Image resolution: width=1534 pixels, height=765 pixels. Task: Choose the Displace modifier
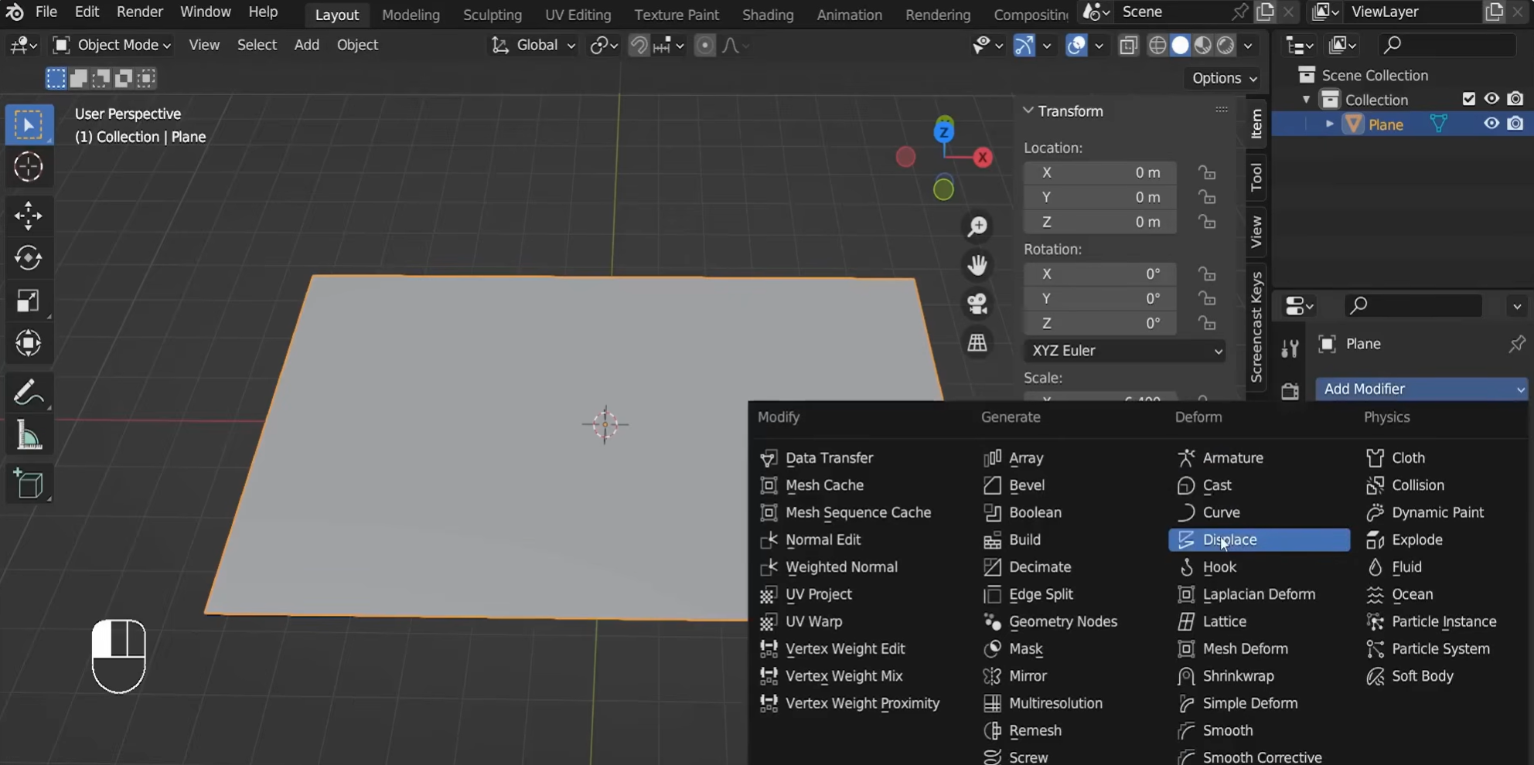click(x=1259, y=539)
